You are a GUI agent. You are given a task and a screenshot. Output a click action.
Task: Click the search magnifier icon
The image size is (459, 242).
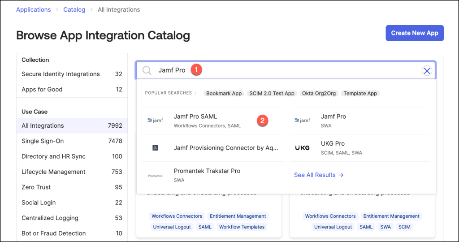coord(147,70)
